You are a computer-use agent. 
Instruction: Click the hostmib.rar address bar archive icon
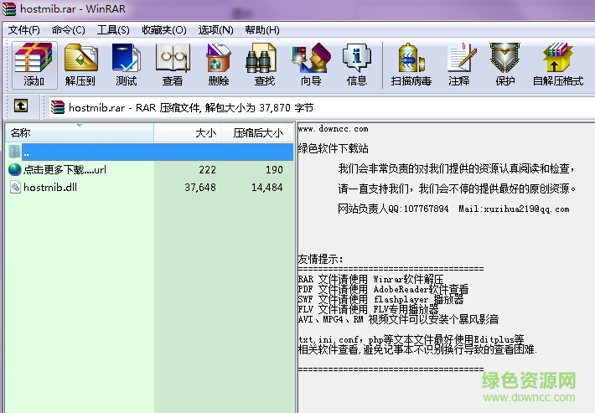click(58, 107)
